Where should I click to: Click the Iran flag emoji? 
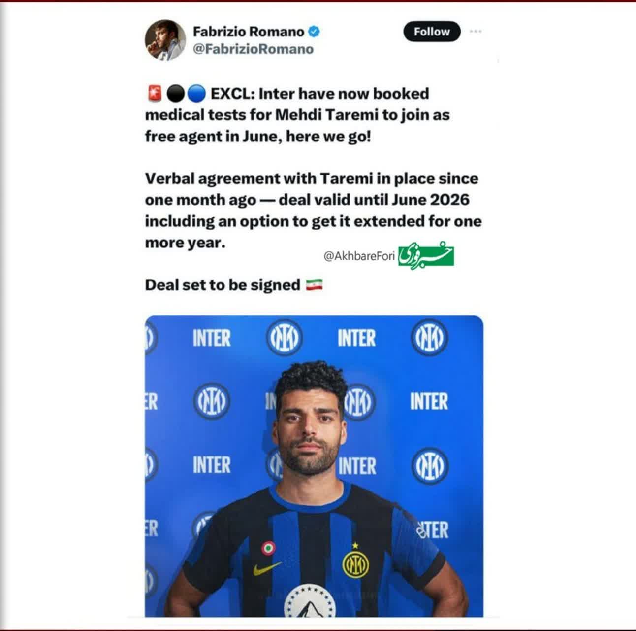tap(314, 285)
